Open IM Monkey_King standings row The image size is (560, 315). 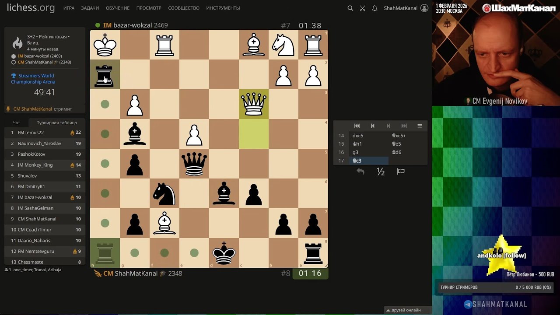click(45, 165)
